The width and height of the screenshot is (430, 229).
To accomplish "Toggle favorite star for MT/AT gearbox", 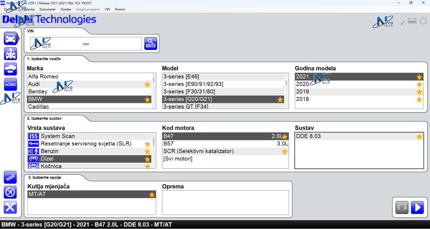I will pos(152,194).
